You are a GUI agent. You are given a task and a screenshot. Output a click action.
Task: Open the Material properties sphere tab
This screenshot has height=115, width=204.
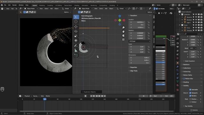tap(178, 85)
